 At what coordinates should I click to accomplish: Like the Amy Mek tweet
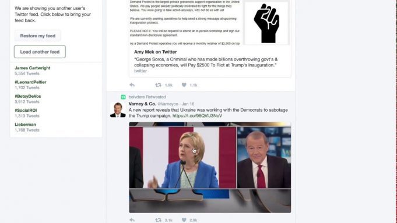coord(184,85)
